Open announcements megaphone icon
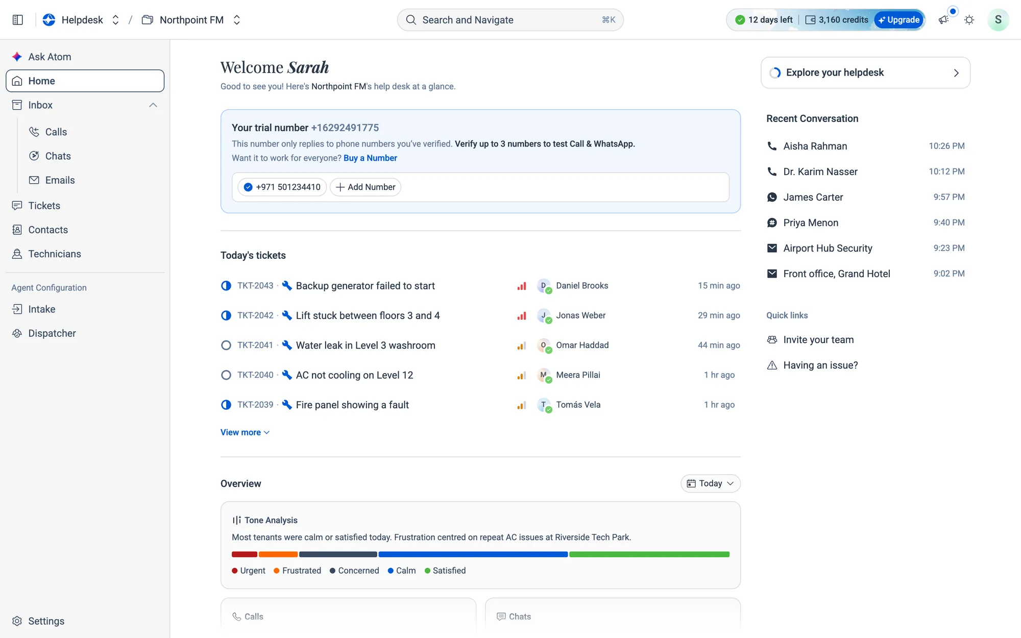Viewport: 1021px width, 638px height. click(943, 20)
